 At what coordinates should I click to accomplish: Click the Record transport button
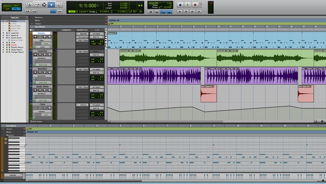coord(195,5)
